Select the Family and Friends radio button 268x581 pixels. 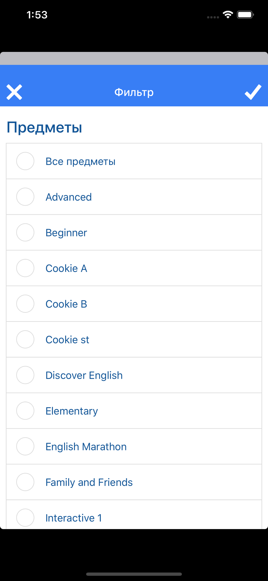(25, 482)
